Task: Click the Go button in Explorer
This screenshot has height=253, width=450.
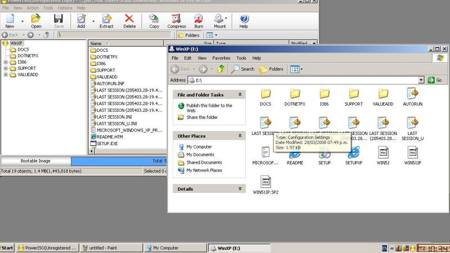Action: 434,80
